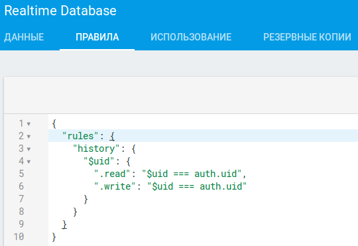Image resolution: width=358 pixels, height=246 pixels.
Task: Click the underlined closing brace on line 9
Action: click(x=64, y=225)
